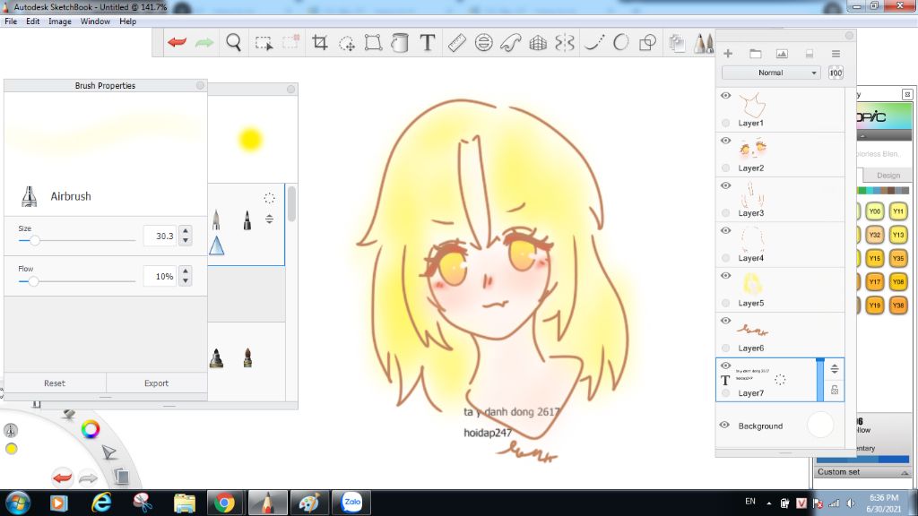Open the Help menu
This screenshot has height=516, width=918.
pos(127,21)
